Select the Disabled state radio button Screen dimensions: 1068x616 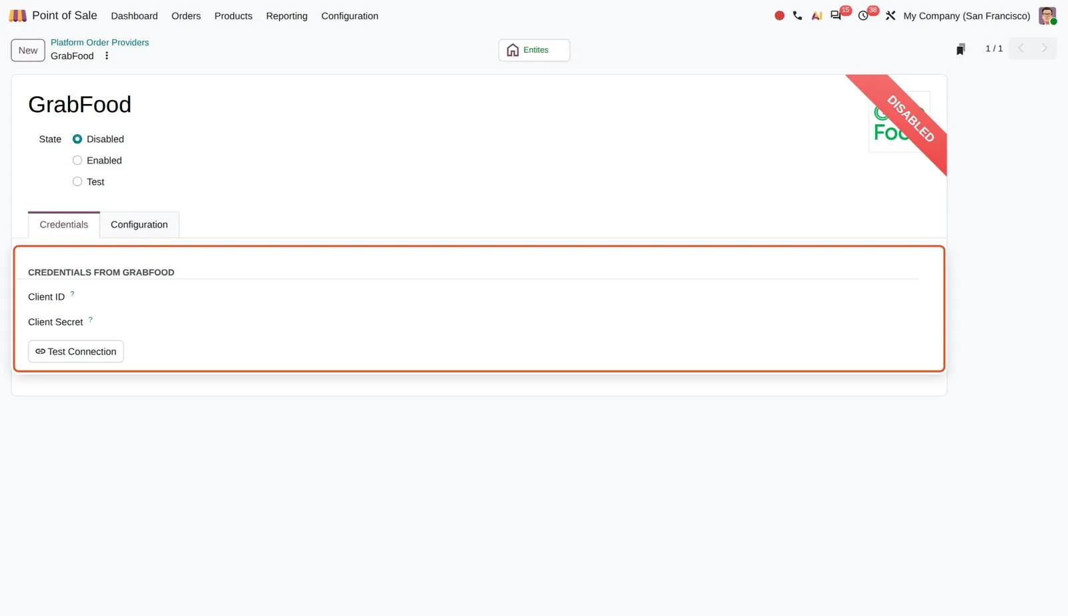(77, 139)
